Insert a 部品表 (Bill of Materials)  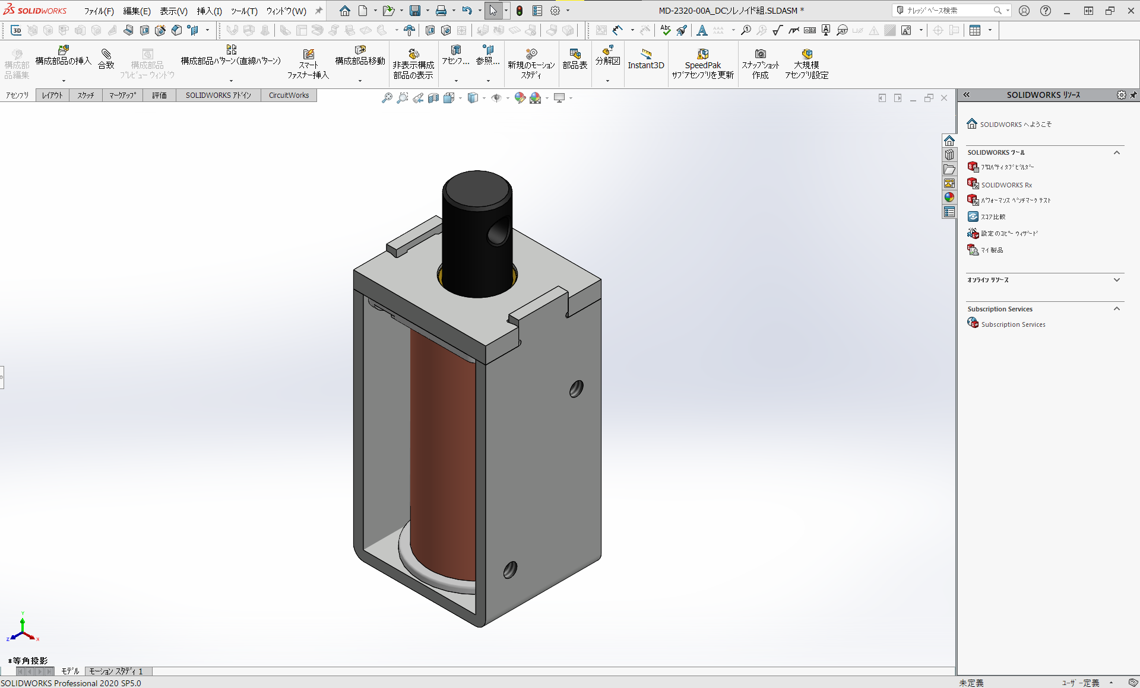click(x=574, y=59)
